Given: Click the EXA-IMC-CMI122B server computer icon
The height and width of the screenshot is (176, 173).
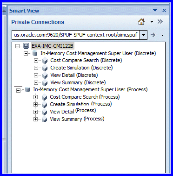Looking at the screenshot, I should [x=26, y=46].
